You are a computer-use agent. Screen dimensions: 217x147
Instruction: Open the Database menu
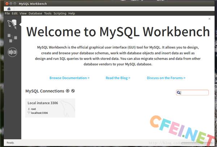point(35,13)
